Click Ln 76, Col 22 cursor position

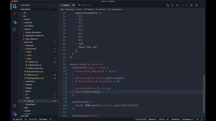coord(141,119)
